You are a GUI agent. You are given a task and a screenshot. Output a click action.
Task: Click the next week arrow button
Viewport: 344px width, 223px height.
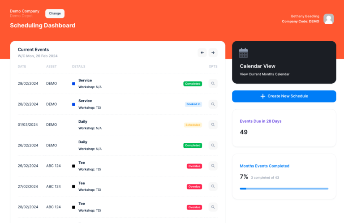(213, 53)
